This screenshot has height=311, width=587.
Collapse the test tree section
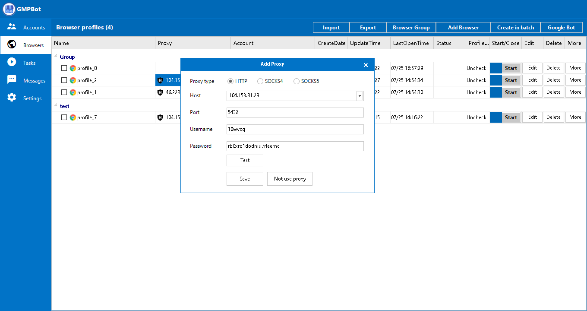click(x=56, y=105)
